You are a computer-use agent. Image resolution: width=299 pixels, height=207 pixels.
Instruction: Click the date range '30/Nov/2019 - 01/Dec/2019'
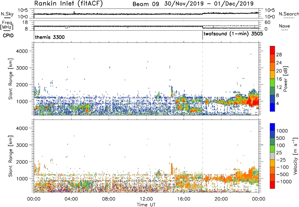pos(209,4)
